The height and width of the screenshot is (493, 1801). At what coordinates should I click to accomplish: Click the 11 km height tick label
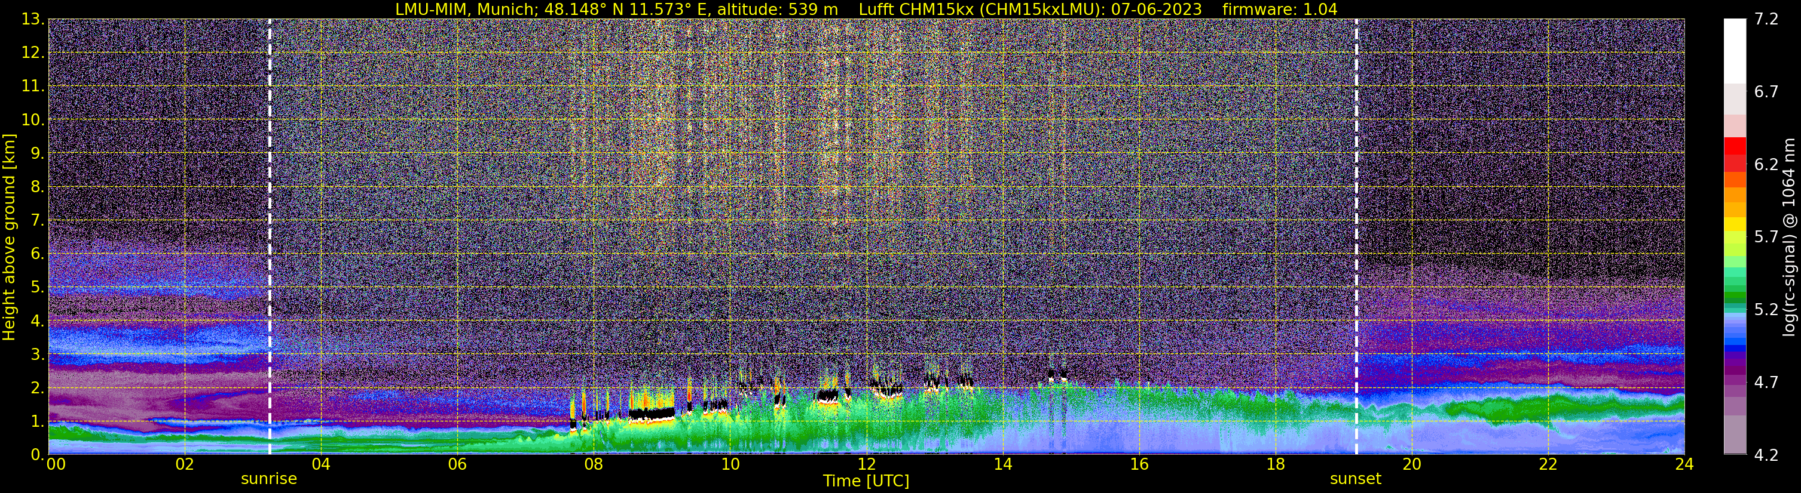[x=33, y=87]
